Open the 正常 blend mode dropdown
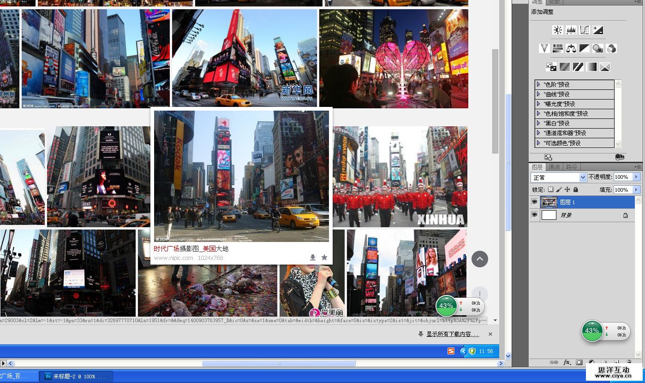This screenshot has width=645, height=383. [x=582, y=177]
